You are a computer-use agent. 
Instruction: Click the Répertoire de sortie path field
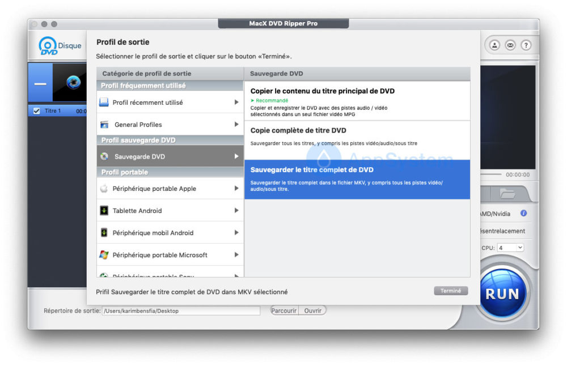coord(180,310)
